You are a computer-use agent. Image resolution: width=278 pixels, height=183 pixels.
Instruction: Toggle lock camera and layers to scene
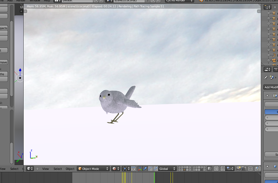(x=210, y=169)
